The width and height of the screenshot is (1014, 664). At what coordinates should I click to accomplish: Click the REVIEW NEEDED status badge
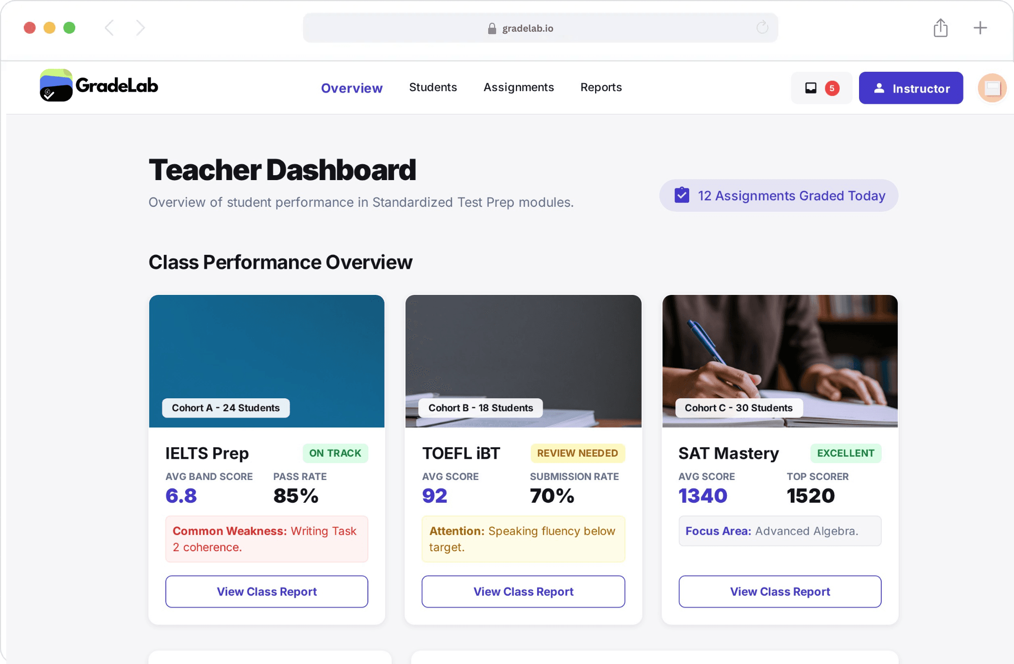click(578, 453)
